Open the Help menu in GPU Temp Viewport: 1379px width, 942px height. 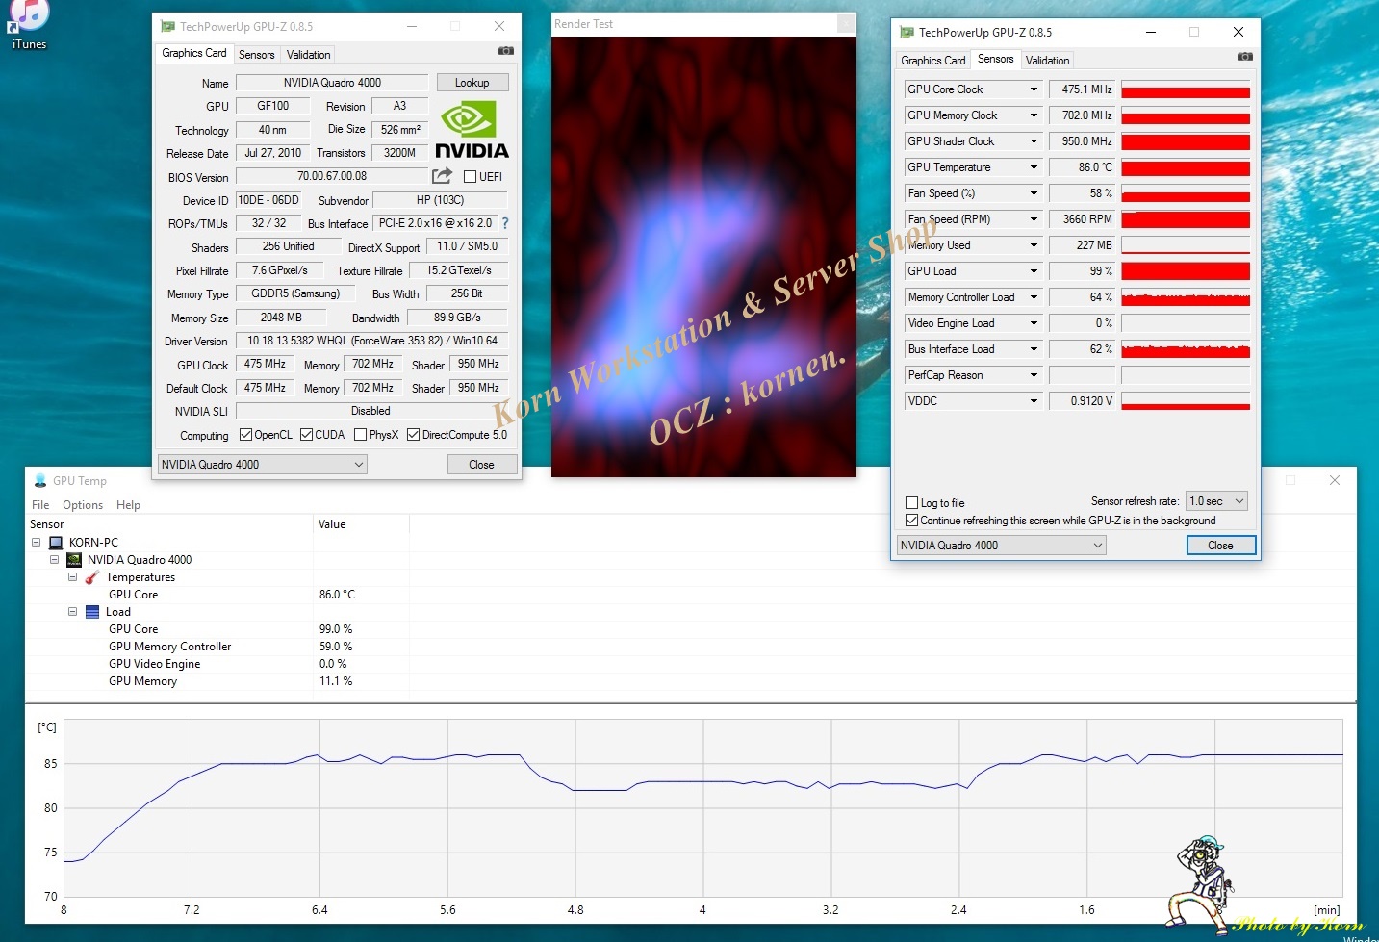128,505
